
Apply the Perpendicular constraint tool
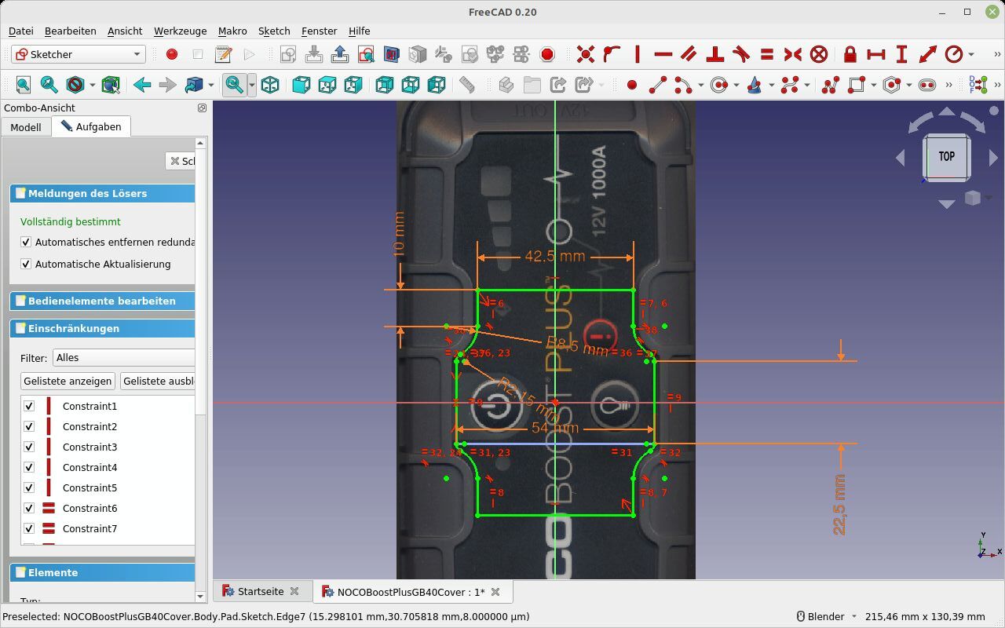click(714, 54)
